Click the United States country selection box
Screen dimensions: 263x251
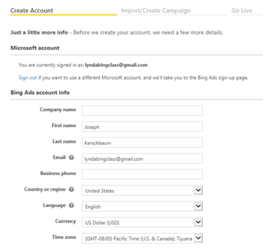(142, 190)
